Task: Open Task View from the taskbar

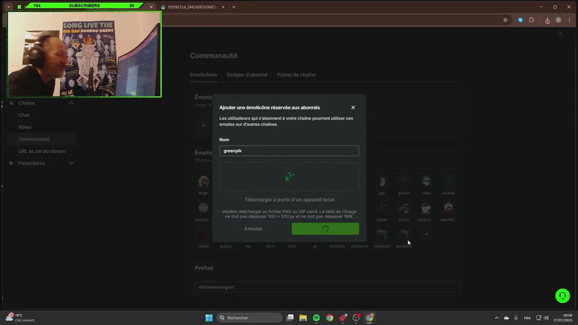Action: (x=290, y=318)
